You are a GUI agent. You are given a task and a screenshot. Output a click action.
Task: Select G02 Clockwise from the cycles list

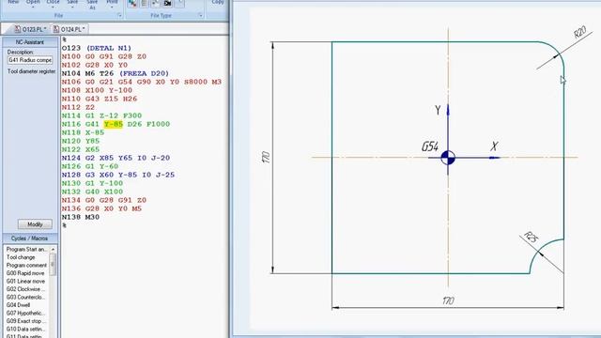tap(25, 289)
